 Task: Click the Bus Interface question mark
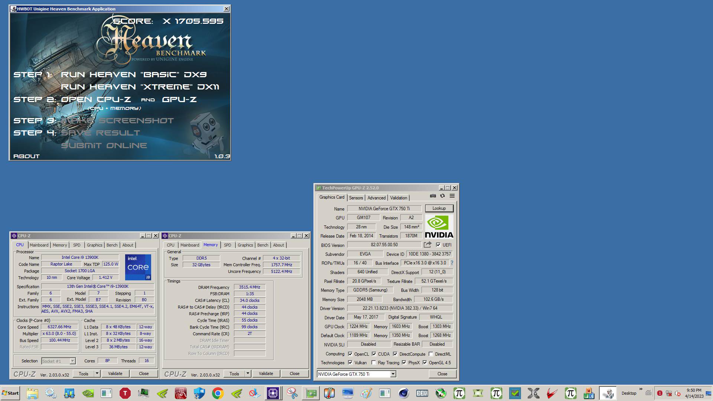click(x=452, y=263)
